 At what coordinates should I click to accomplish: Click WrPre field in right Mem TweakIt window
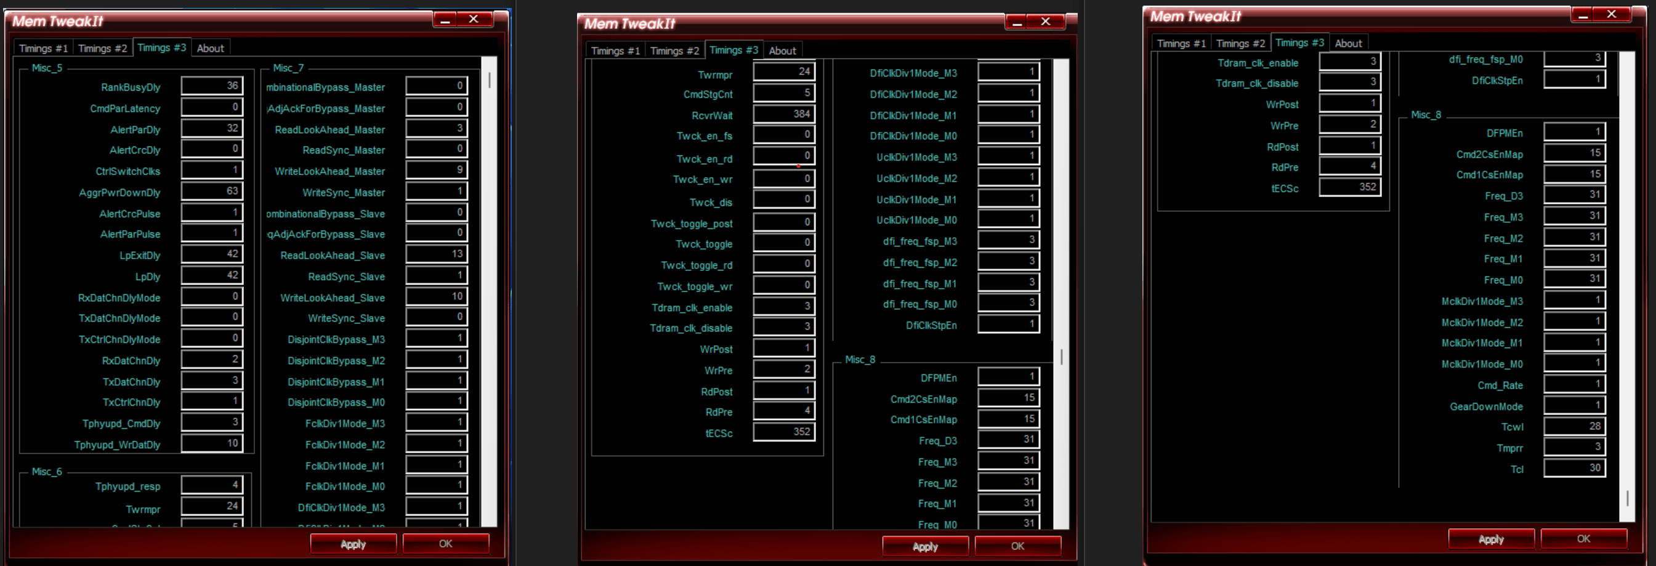1350,125
